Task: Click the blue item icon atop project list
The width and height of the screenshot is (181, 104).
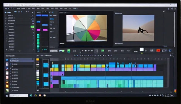Action: 7,60
